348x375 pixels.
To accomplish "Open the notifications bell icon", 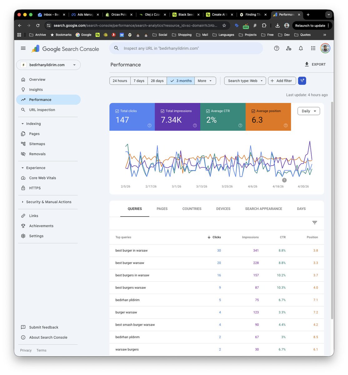I will (301, 48).
